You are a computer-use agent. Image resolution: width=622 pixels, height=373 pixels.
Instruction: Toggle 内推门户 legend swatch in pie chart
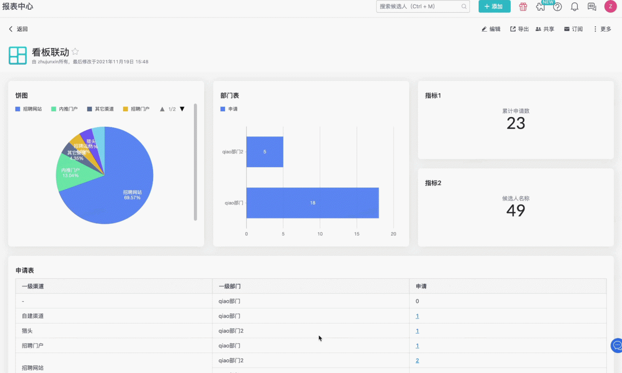pos(54,109)
